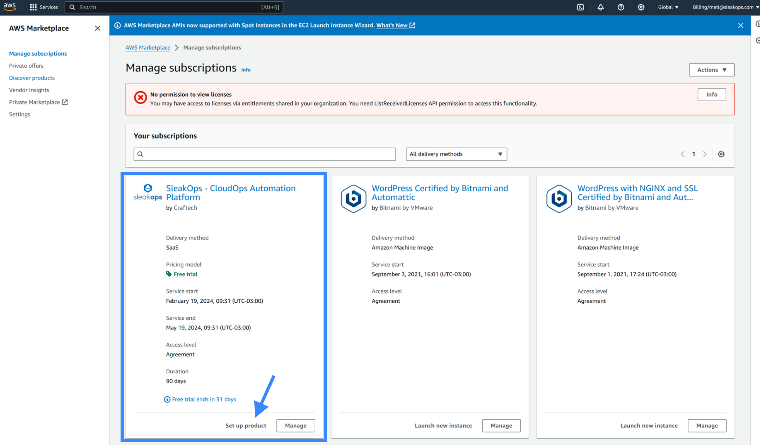This screenshot has width=760, height=445.
Task: Click the AWS logo in the top bar
Action: pos(9,7)
